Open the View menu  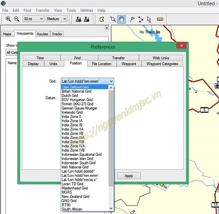[58, 10]
